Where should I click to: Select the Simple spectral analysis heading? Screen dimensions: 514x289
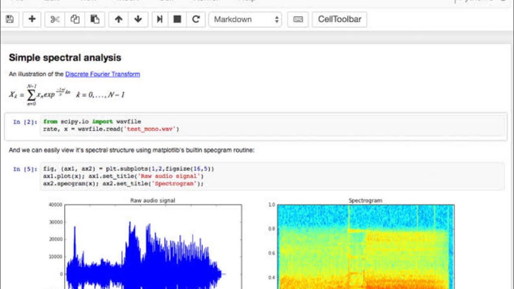point(65,58)
